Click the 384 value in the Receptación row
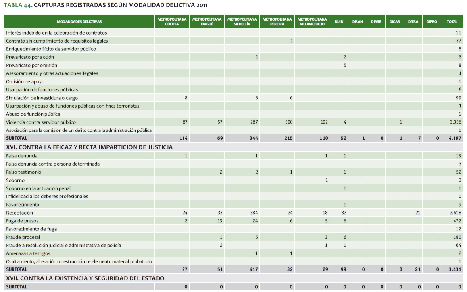This screenshot has height=292, width=467. (x=254, y=213)
